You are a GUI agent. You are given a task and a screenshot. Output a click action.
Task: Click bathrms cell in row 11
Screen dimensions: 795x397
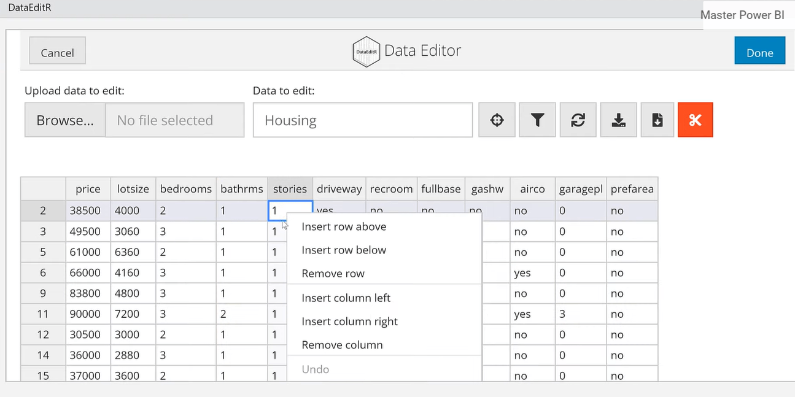tap(242, 314)
